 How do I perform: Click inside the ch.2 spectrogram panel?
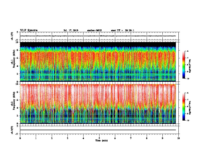coord(98,104)
